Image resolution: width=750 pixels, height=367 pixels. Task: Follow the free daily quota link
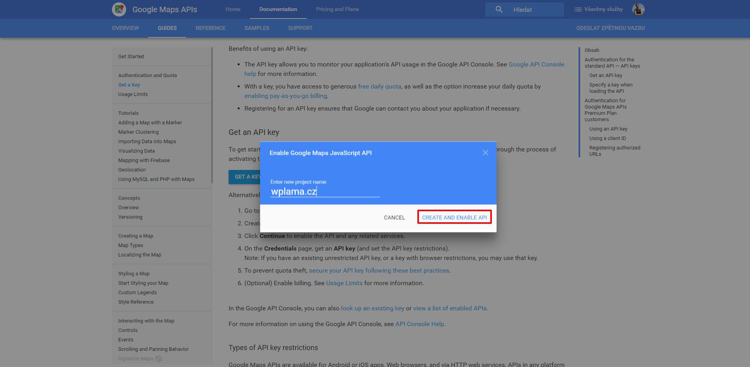[x=380, y=86]
